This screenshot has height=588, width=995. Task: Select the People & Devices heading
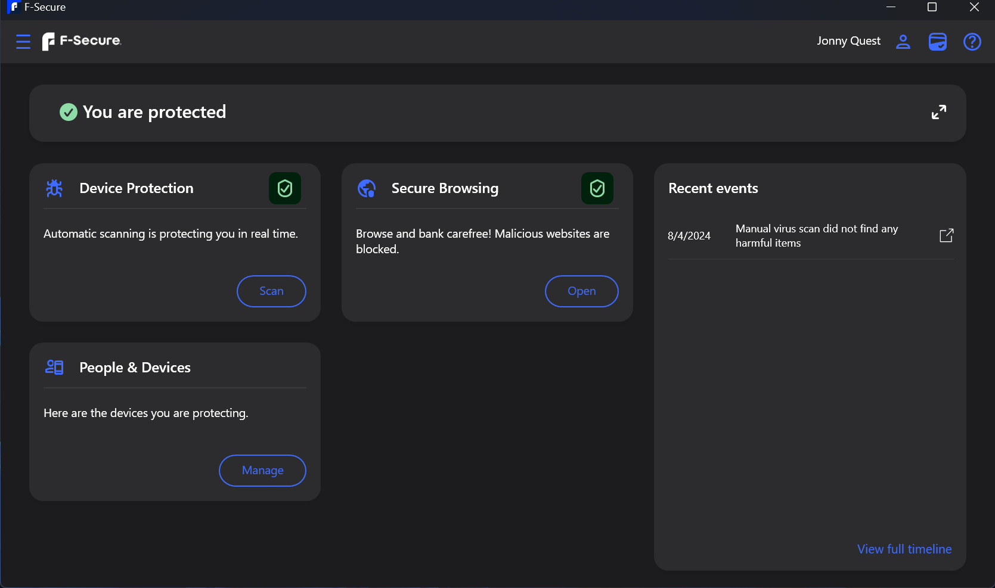tap(135, 368)
